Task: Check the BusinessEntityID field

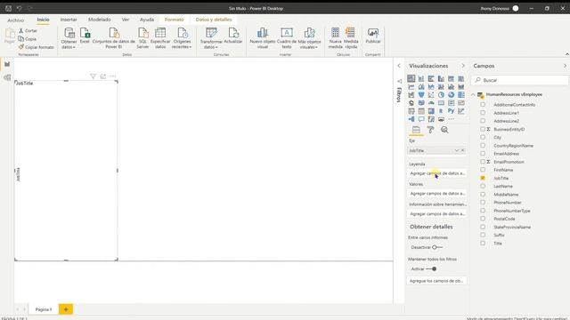Action: (x=483, y=129)
